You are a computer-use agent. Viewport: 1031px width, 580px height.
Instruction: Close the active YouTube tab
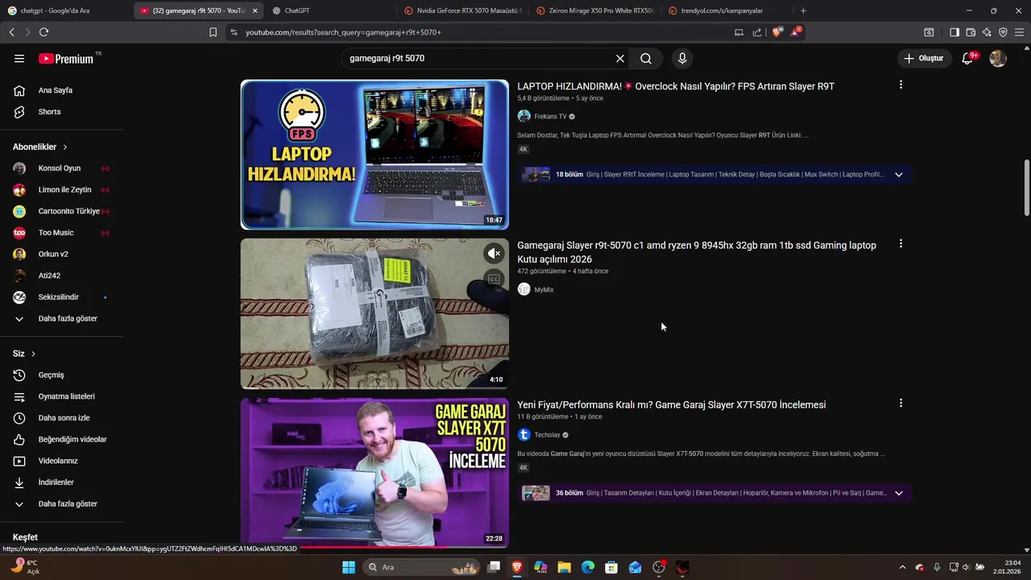point(255,10)
